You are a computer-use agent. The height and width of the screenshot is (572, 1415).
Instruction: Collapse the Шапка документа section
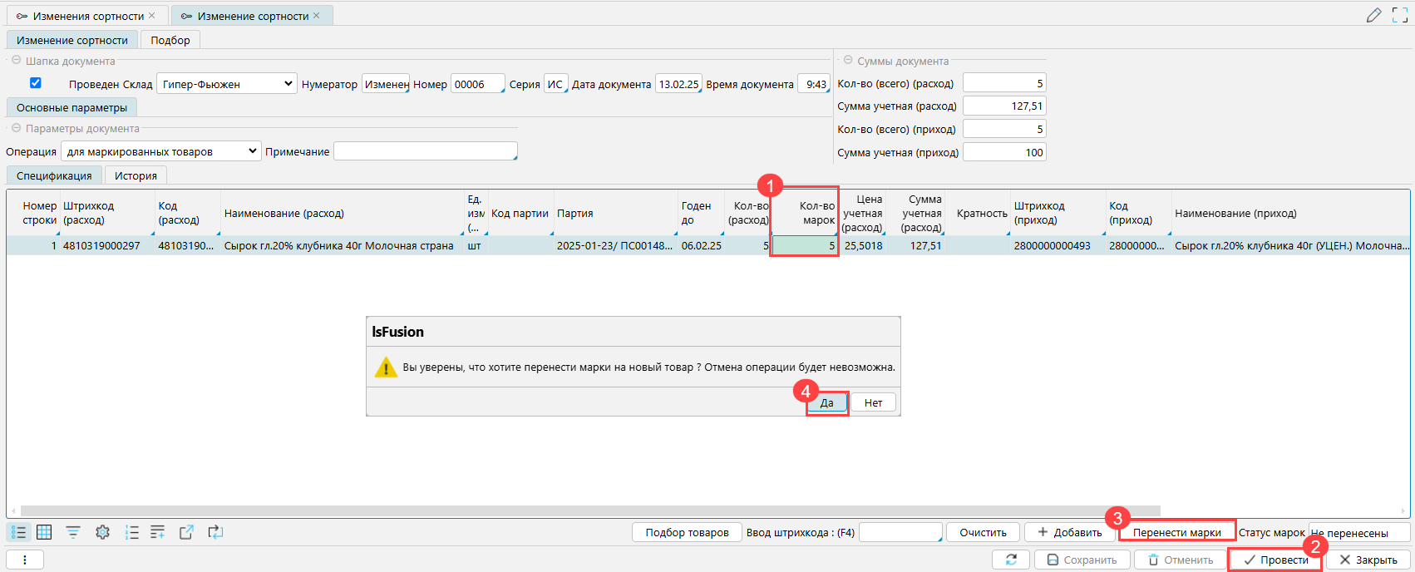pos(16,61)
